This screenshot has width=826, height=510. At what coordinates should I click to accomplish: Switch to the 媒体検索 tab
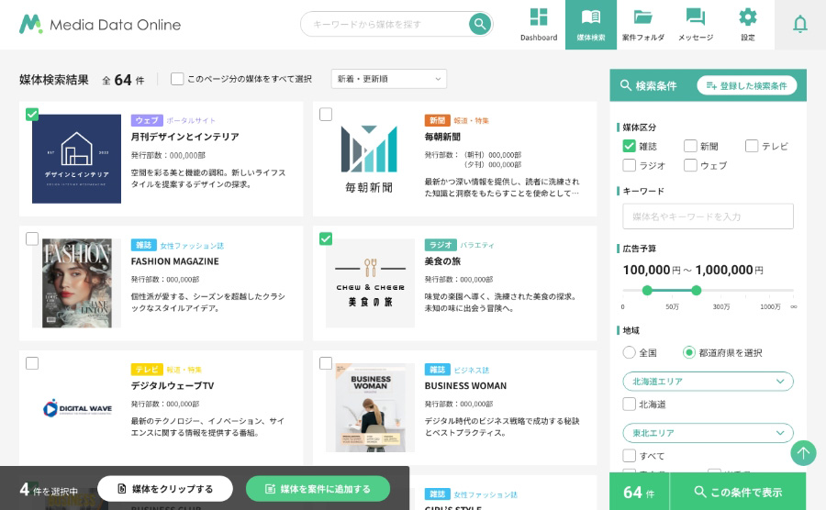point(591,25)
